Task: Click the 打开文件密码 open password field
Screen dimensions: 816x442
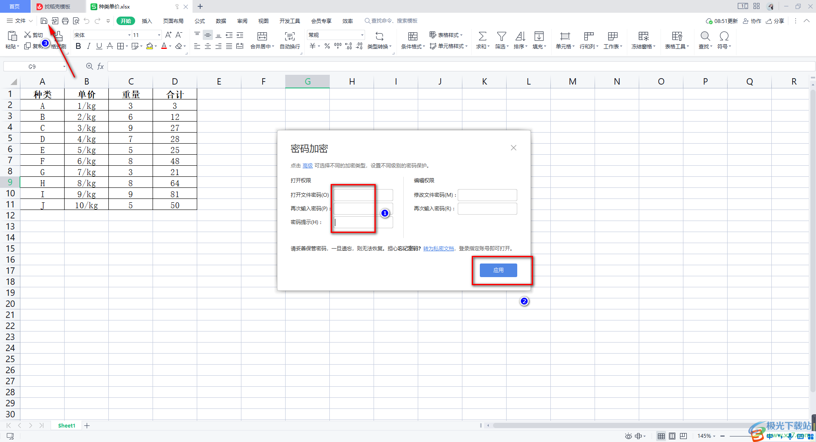Action: (363, 195)
